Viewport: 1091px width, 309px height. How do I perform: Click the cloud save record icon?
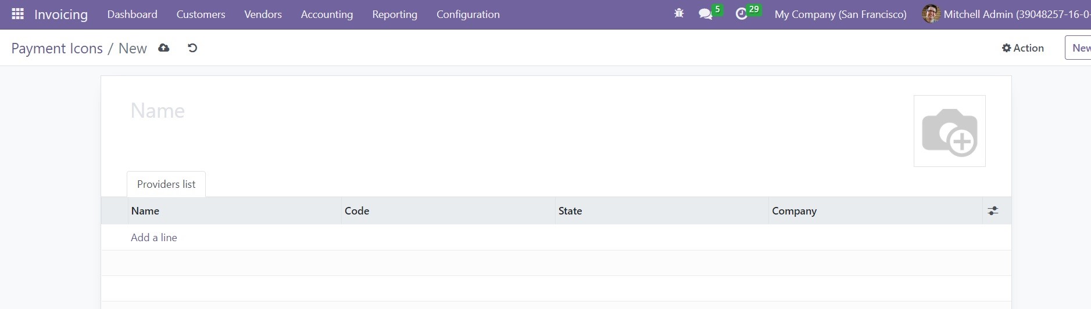click(164, 48)
